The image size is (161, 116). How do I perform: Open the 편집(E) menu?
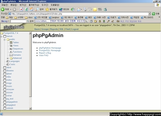(x=14, y=5)
